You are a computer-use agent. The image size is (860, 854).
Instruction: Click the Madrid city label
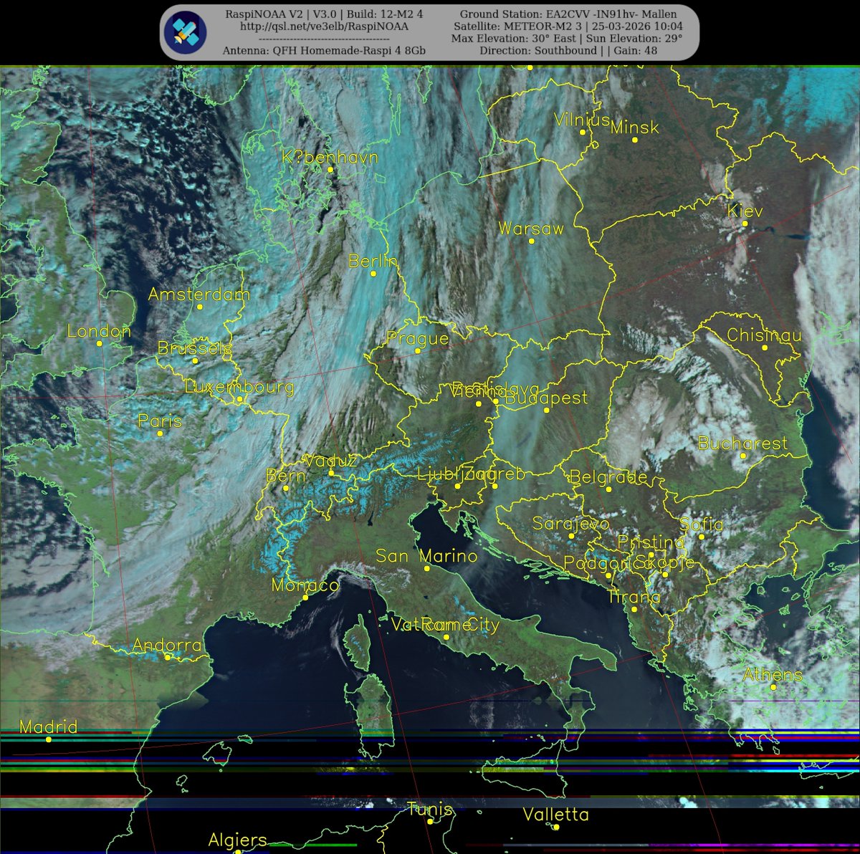(x=48, y=727)
